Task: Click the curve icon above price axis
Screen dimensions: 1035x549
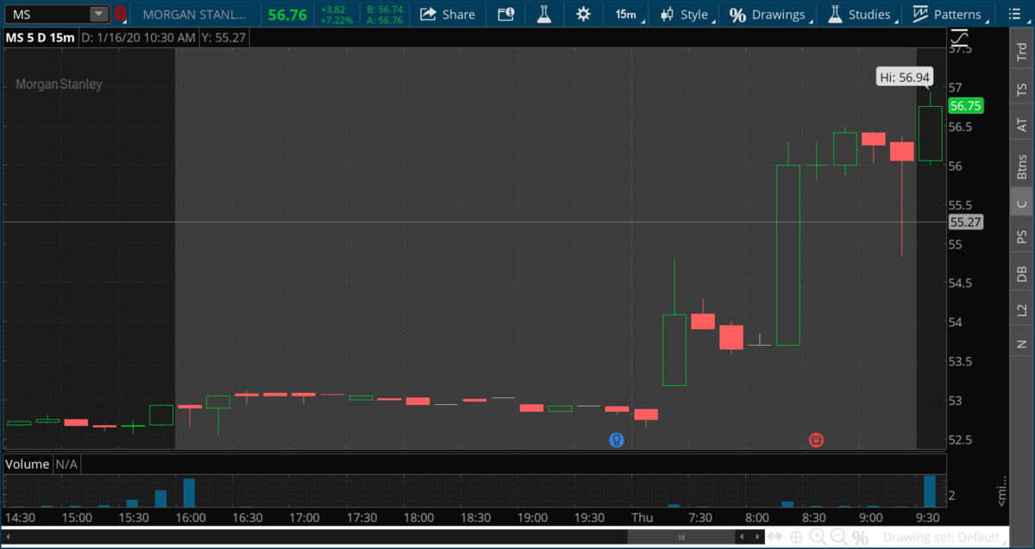Action: click(x=959, y=38)
